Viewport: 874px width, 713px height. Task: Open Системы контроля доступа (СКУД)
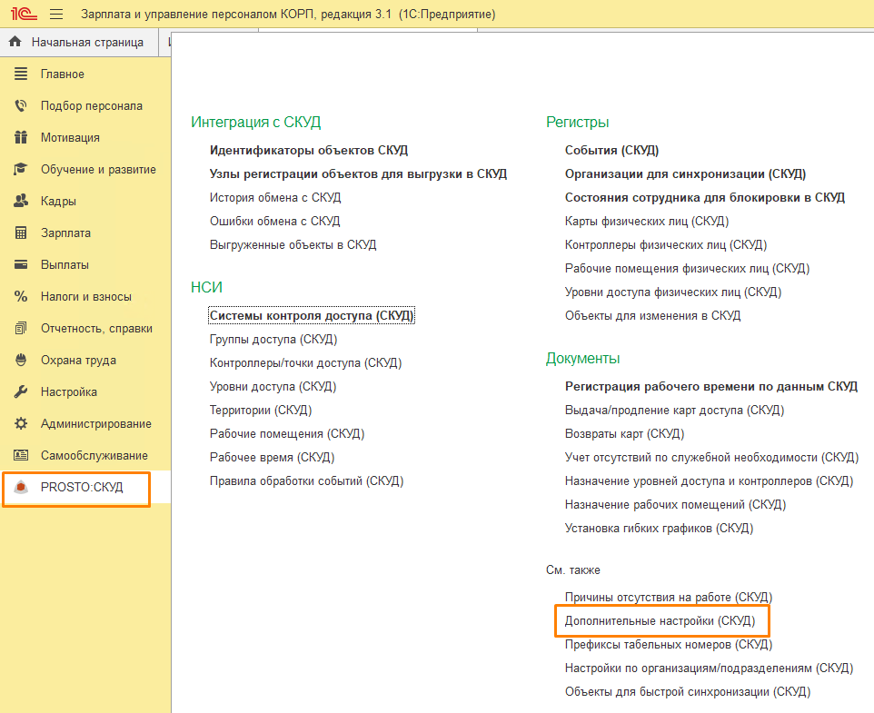(312, 315)
